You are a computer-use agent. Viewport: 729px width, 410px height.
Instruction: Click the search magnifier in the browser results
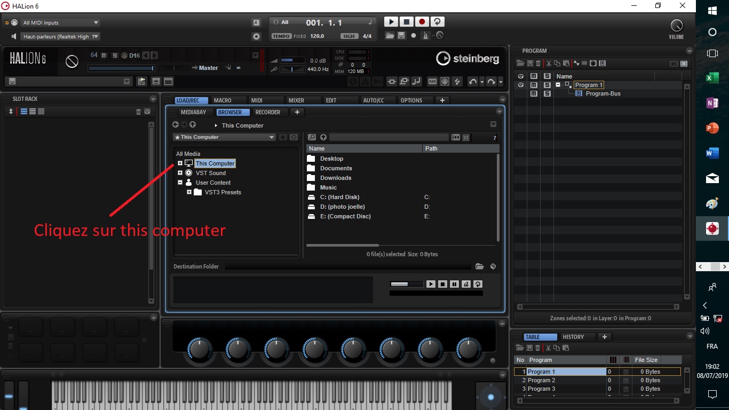pyautogui.click(x=312, y=137)
